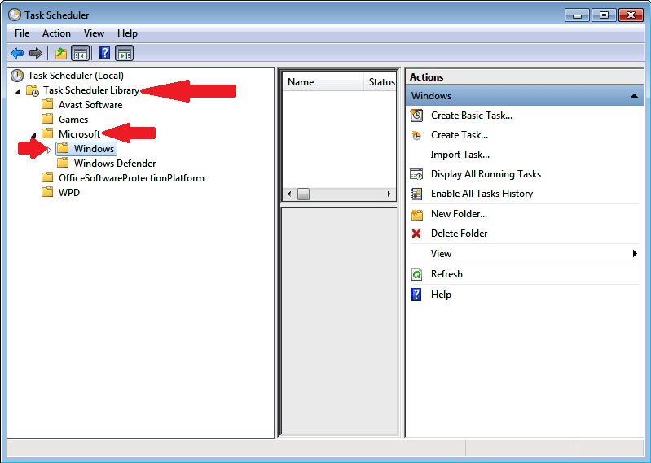Open the Action menu
The height and width of the screenshot is (463, 651).
(x=56, y=33)
